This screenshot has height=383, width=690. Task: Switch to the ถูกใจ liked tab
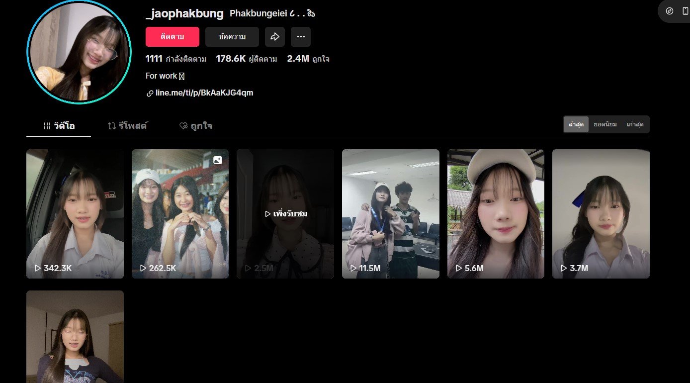[x=196, y=126]
